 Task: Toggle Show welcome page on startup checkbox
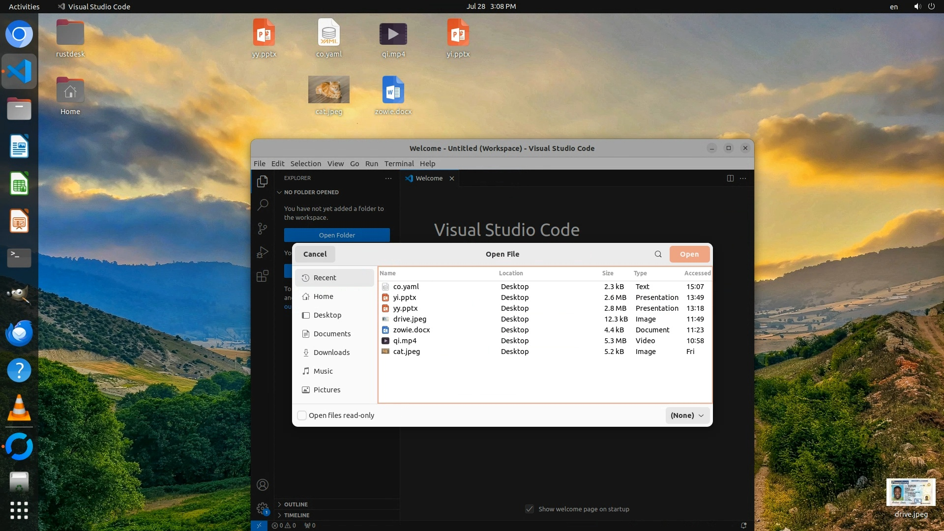point(530,509)
